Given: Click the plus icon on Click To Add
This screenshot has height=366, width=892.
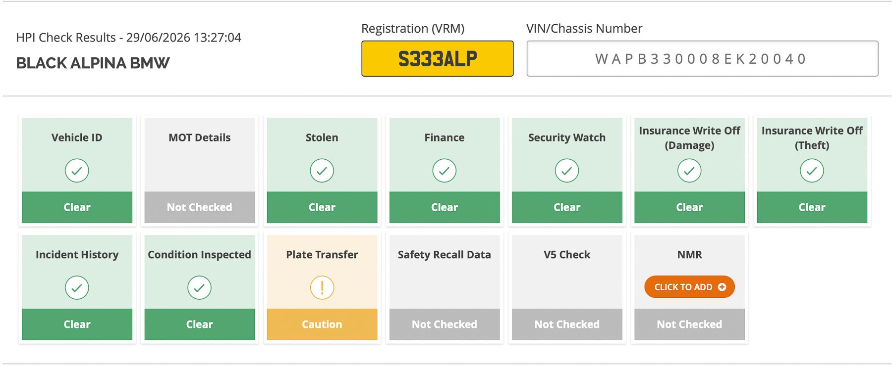Looking at the screenshot, I should coord(722,287).
